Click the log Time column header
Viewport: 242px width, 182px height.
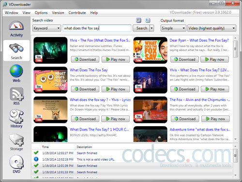(x=58, y=147)
